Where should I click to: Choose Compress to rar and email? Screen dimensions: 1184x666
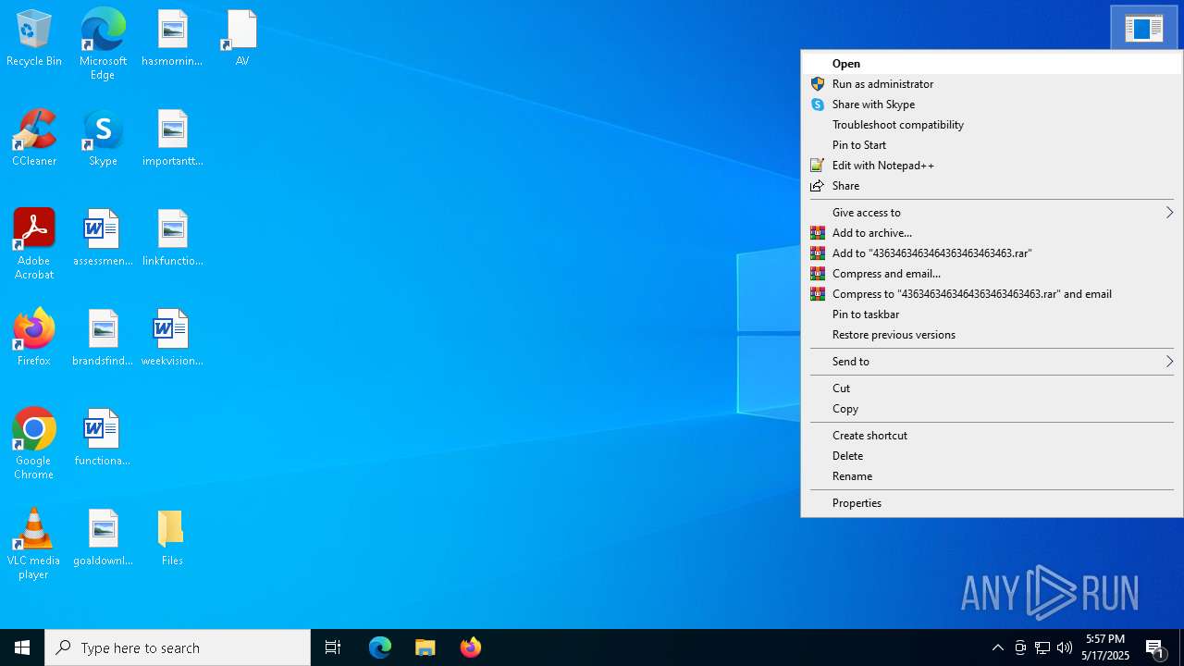click(x=992, y=294)
